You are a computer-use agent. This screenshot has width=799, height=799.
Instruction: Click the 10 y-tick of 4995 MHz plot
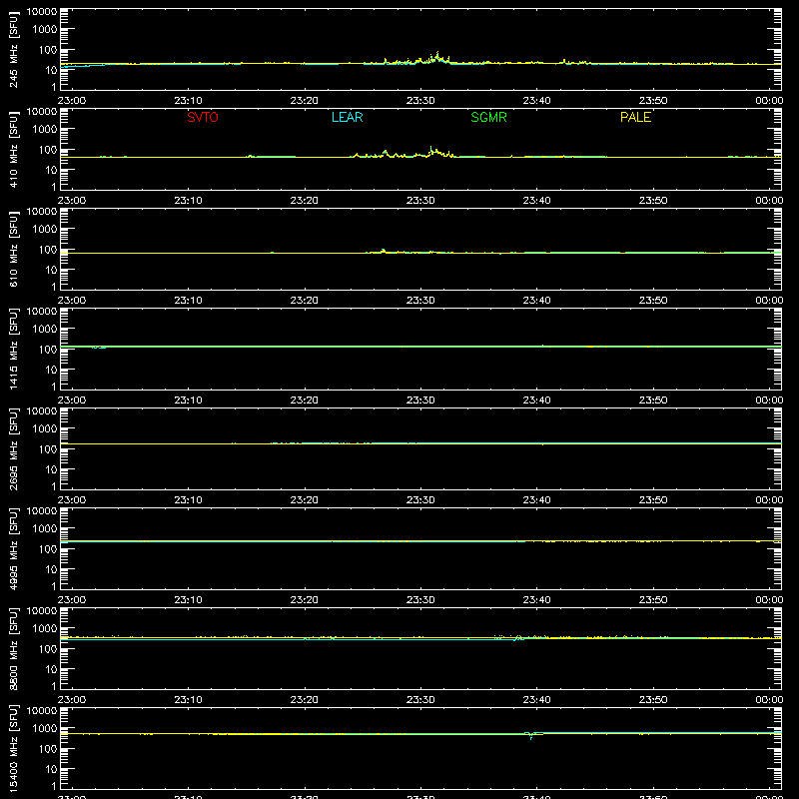51,569
